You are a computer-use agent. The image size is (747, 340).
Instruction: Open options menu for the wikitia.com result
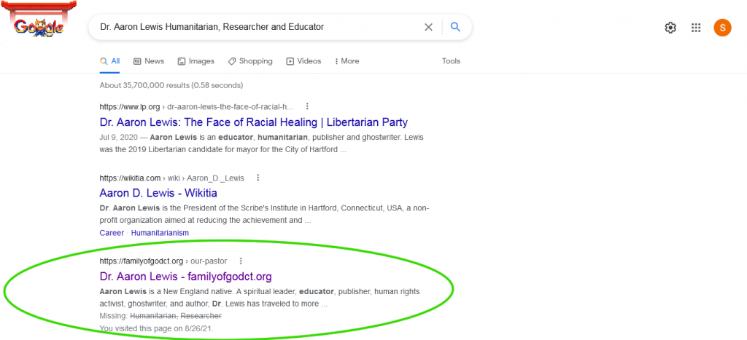point(258,178)
